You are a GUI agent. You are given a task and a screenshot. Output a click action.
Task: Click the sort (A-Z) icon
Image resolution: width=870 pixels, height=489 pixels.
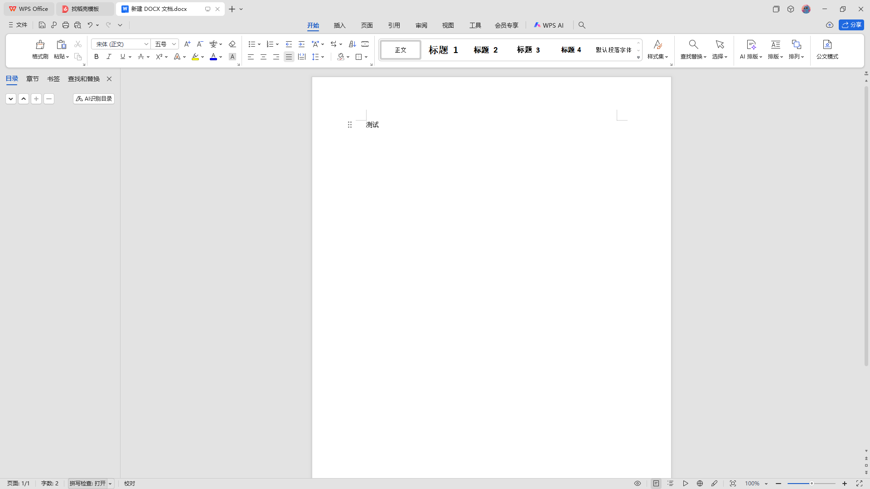click(352, 44)
